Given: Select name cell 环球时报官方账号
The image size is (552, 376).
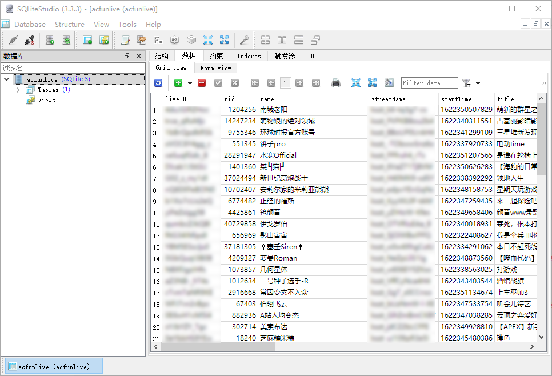Looking at the screenshot, I should pos(313,133).
